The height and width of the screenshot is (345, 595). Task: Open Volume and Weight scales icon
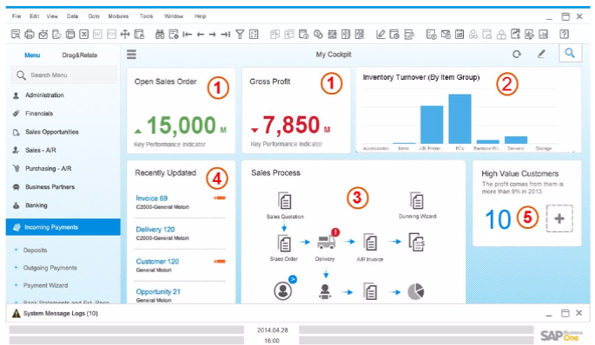tap(332, 35)
